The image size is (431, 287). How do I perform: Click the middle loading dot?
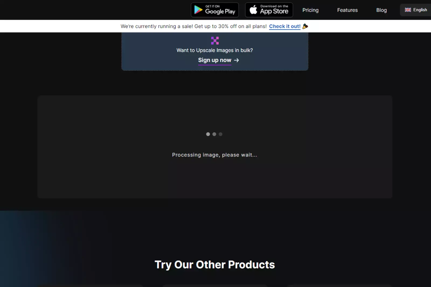214,134
